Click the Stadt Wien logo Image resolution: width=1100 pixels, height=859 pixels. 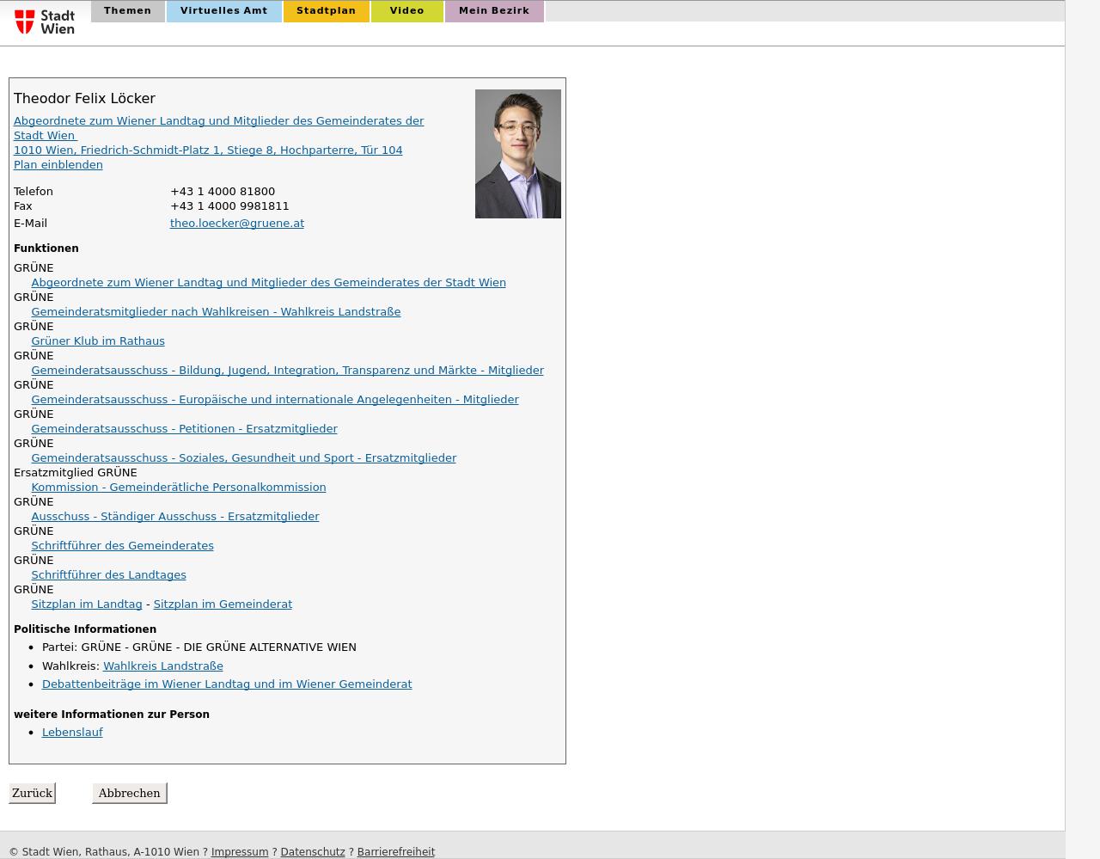(45, 21)
